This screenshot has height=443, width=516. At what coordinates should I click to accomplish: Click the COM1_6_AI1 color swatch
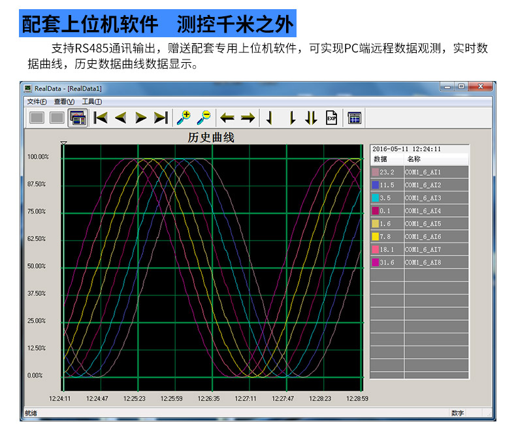tap(375, 172)
